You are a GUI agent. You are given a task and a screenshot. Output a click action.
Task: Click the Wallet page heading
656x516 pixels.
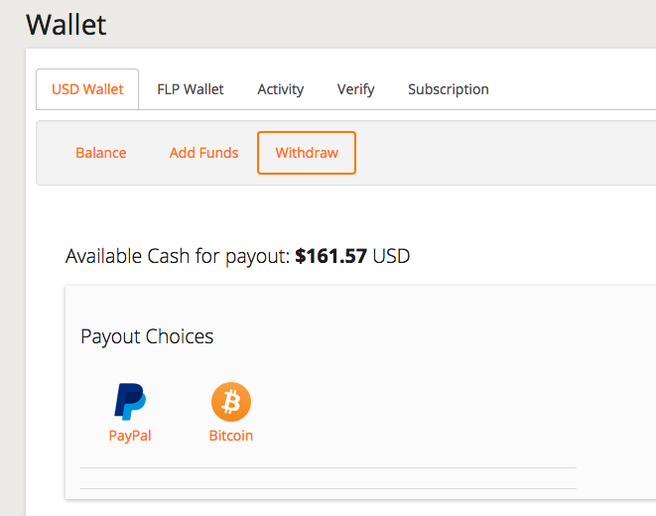click(66, 24)
